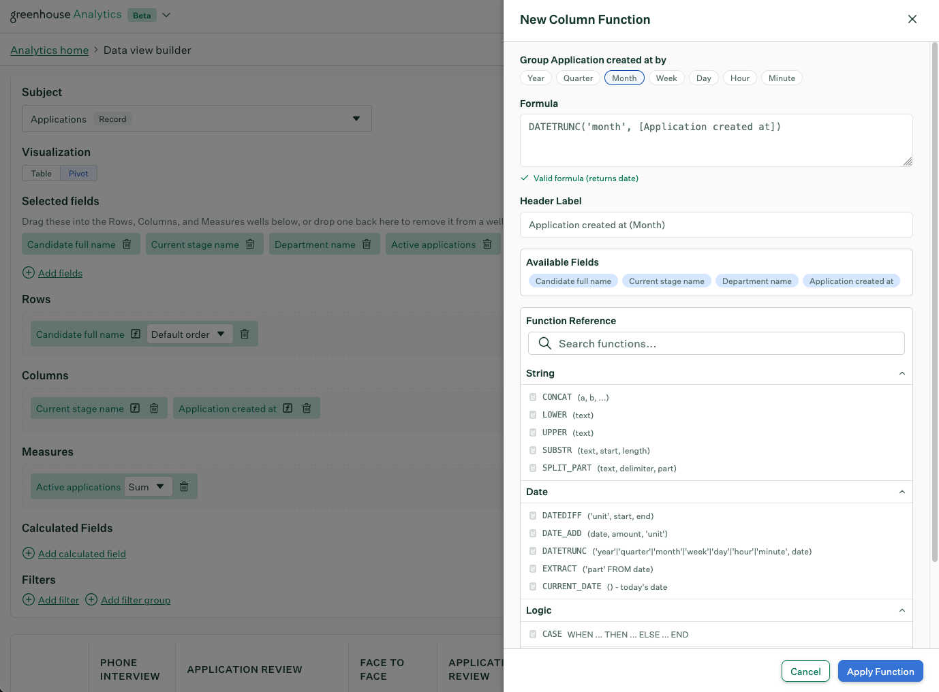939x692 pixels.
Task: Group by Year
Action: 536,78
